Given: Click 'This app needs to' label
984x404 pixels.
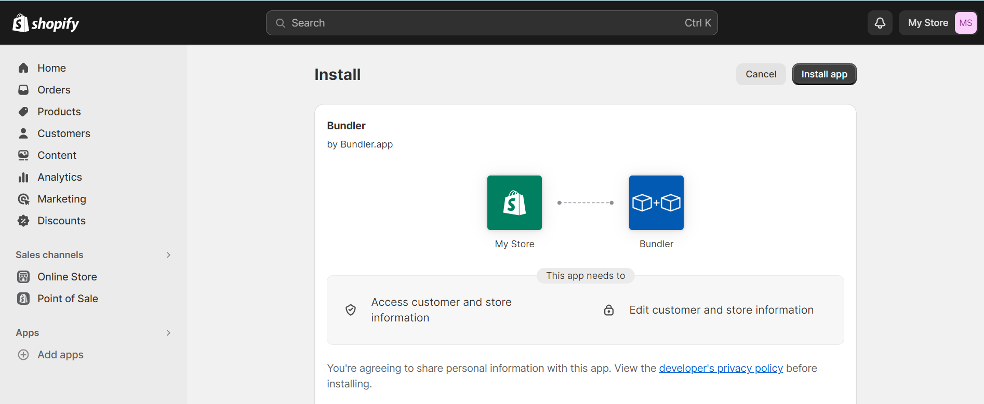Looking at the screenshot, I should pyautogui.click(x=586, y=276).
